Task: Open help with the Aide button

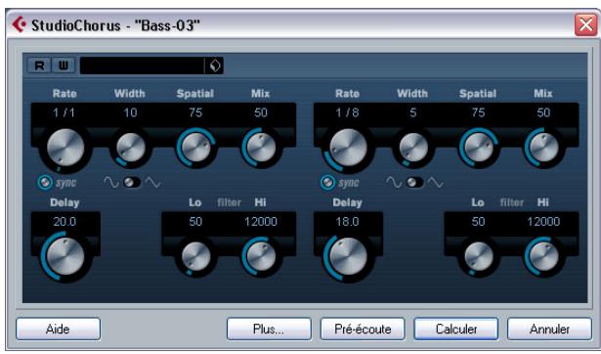Action: coord(59,330)
